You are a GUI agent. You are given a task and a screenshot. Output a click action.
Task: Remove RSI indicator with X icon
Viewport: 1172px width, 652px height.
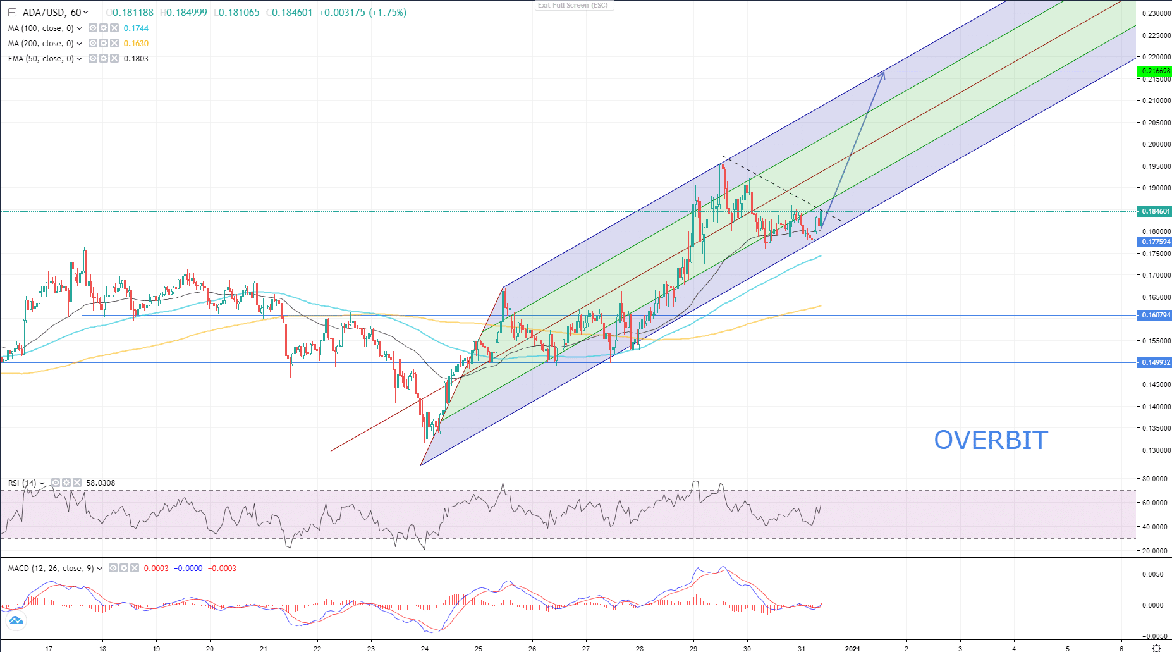(77, 483)
